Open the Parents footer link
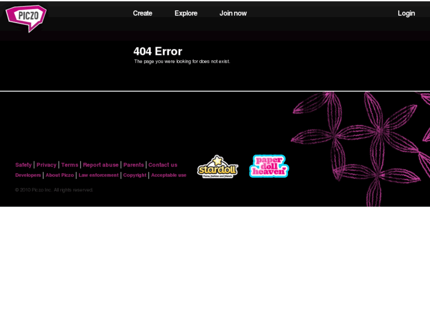The image size is (430, 322). pyautogui.click(x=134, y=165)
